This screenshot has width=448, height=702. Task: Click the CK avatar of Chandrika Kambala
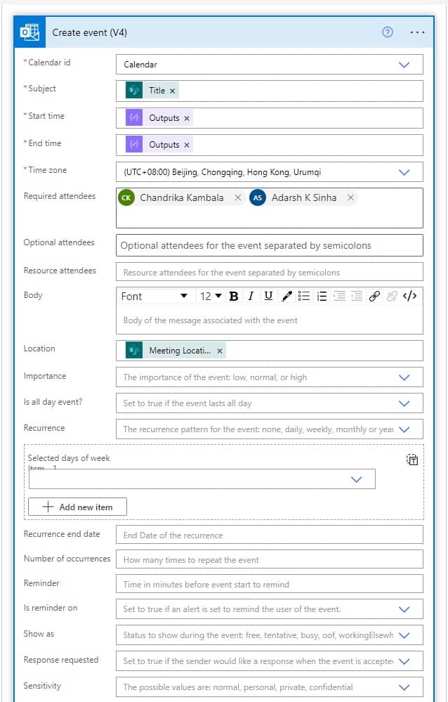pos(126,197)
